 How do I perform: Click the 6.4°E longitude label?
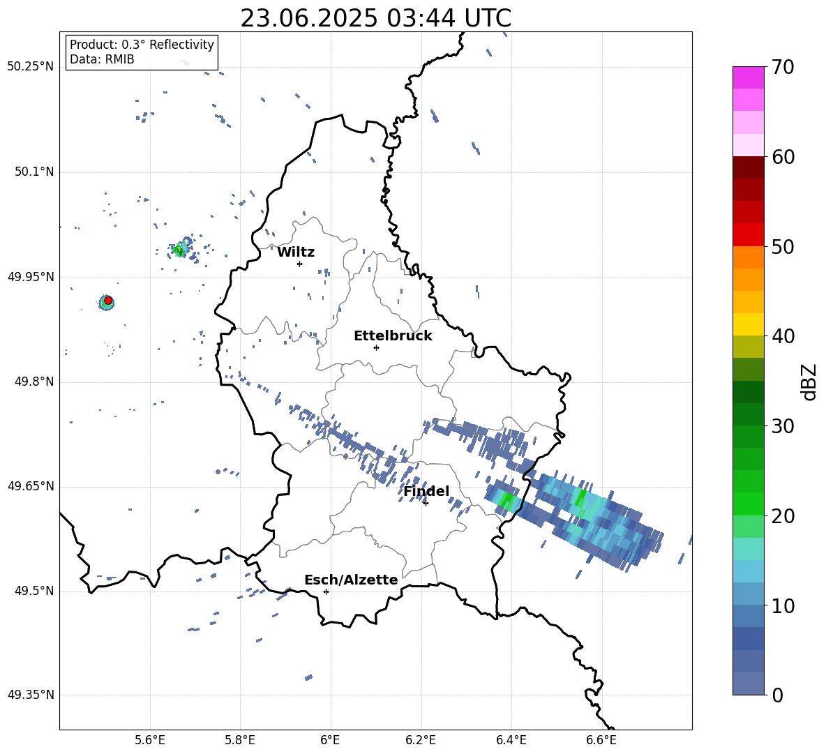point(511,740)
